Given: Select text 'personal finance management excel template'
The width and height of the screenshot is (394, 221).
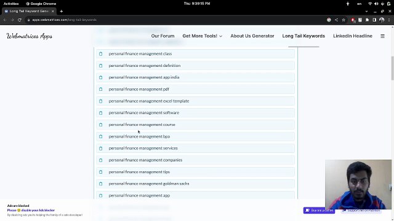Looking at the screenshot, I should 149,101.
